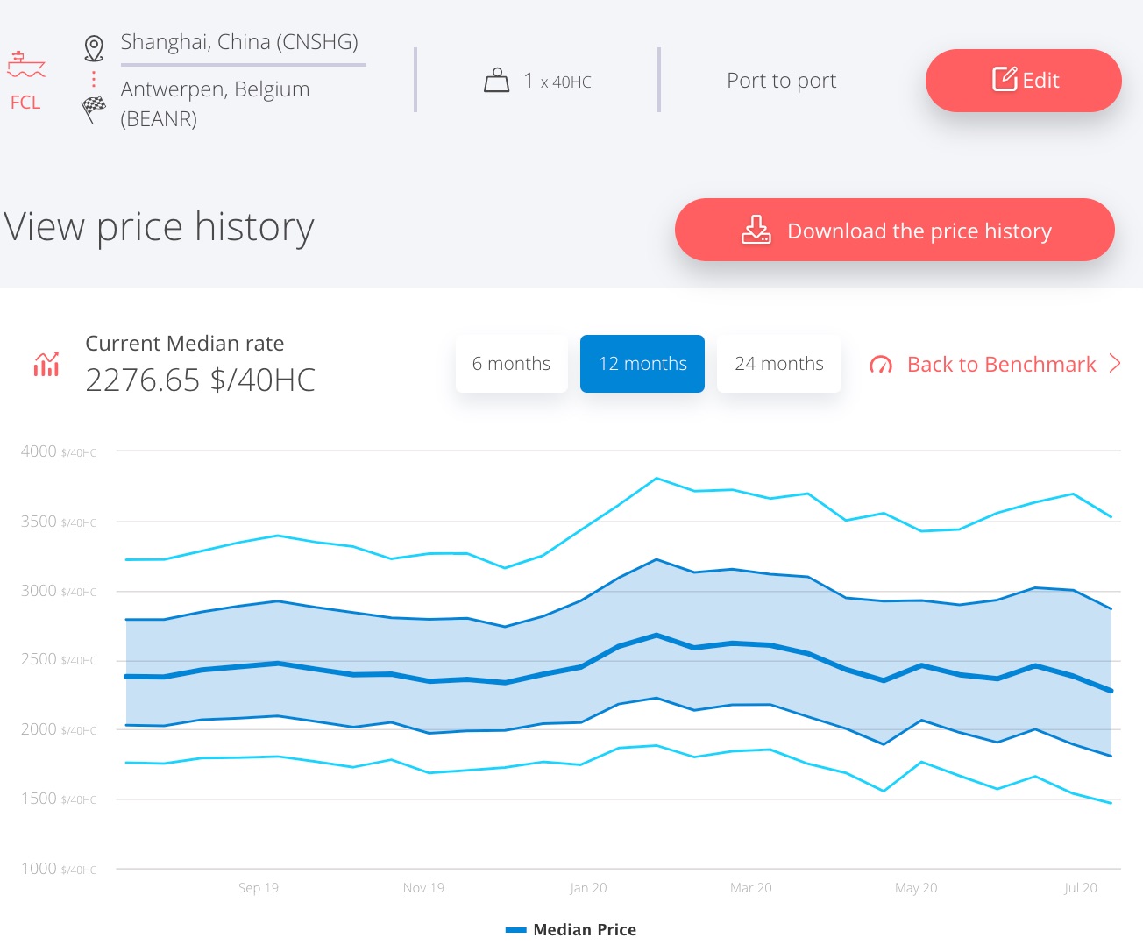
Task: Click the 4000 $/40HC axis label
Action: pos(59,451)
